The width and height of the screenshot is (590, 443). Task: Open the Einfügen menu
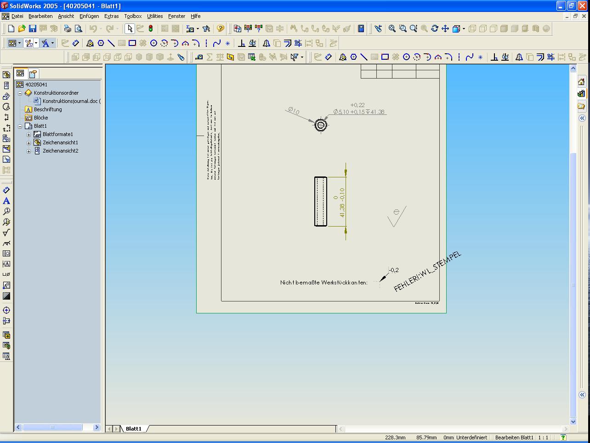89,16
